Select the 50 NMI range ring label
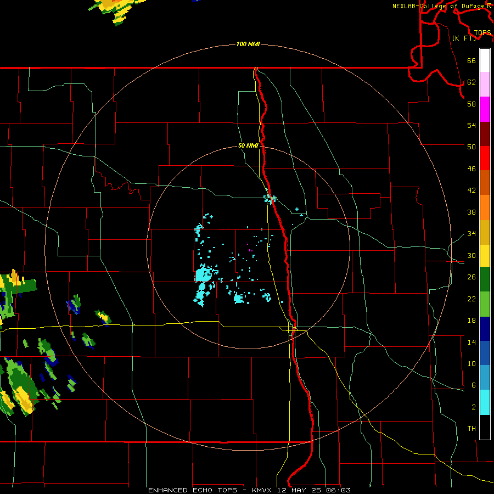Screen dimensions: 494x494 (248, 145)
